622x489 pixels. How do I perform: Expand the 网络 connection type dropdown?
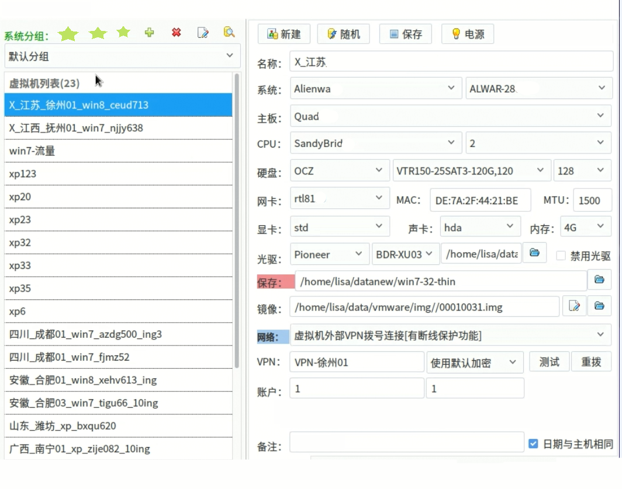[x=450, y=335]
